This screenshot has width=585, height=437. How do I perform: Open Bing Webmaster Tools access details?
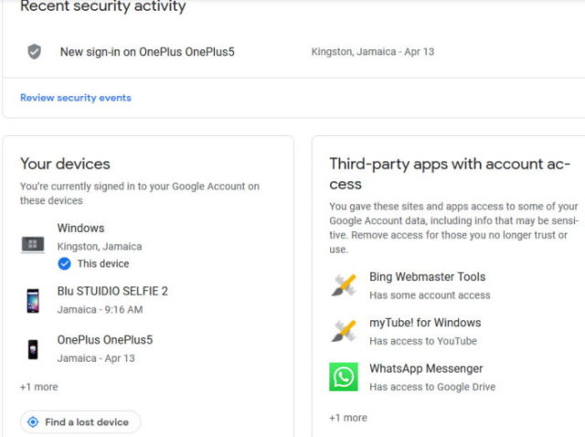(427, 277)
